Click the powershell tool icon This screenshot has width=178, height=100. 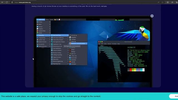point(70,58)
